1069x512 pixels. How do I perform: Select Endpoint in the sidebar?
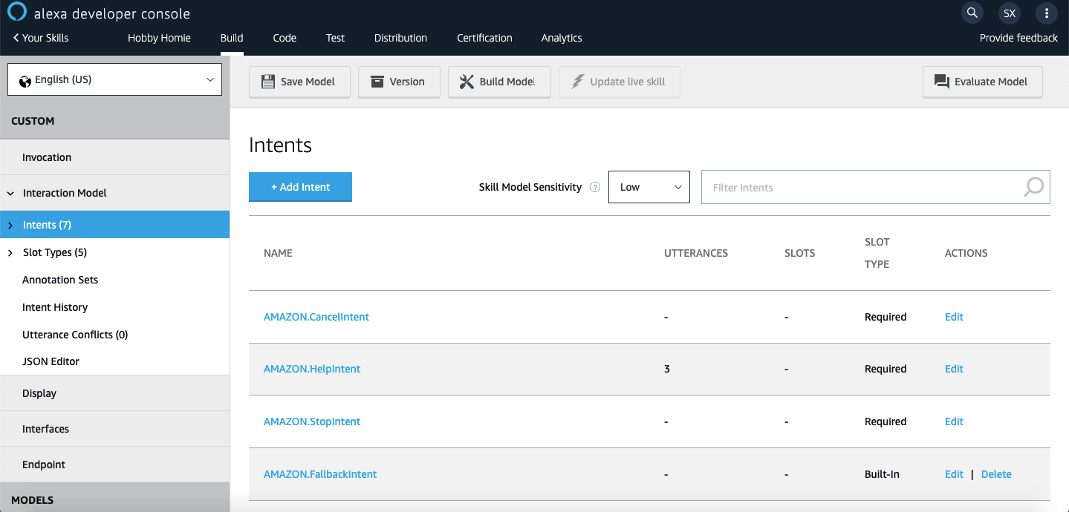(115, 465)
